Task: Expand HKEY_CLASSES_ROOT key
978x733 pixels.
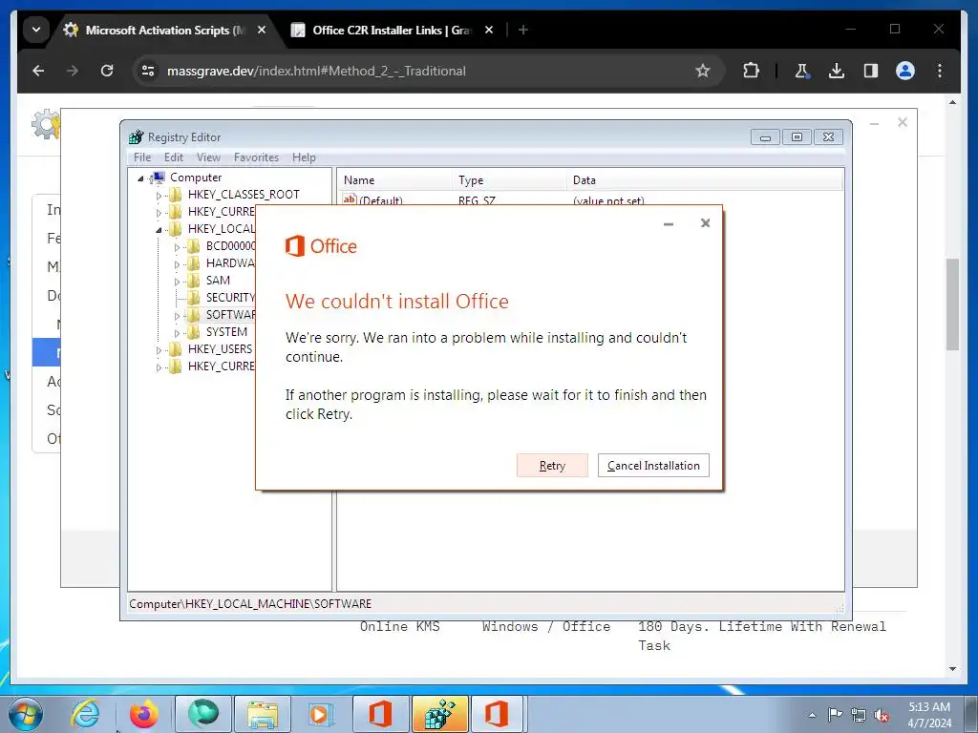Action: pos(159,196)
